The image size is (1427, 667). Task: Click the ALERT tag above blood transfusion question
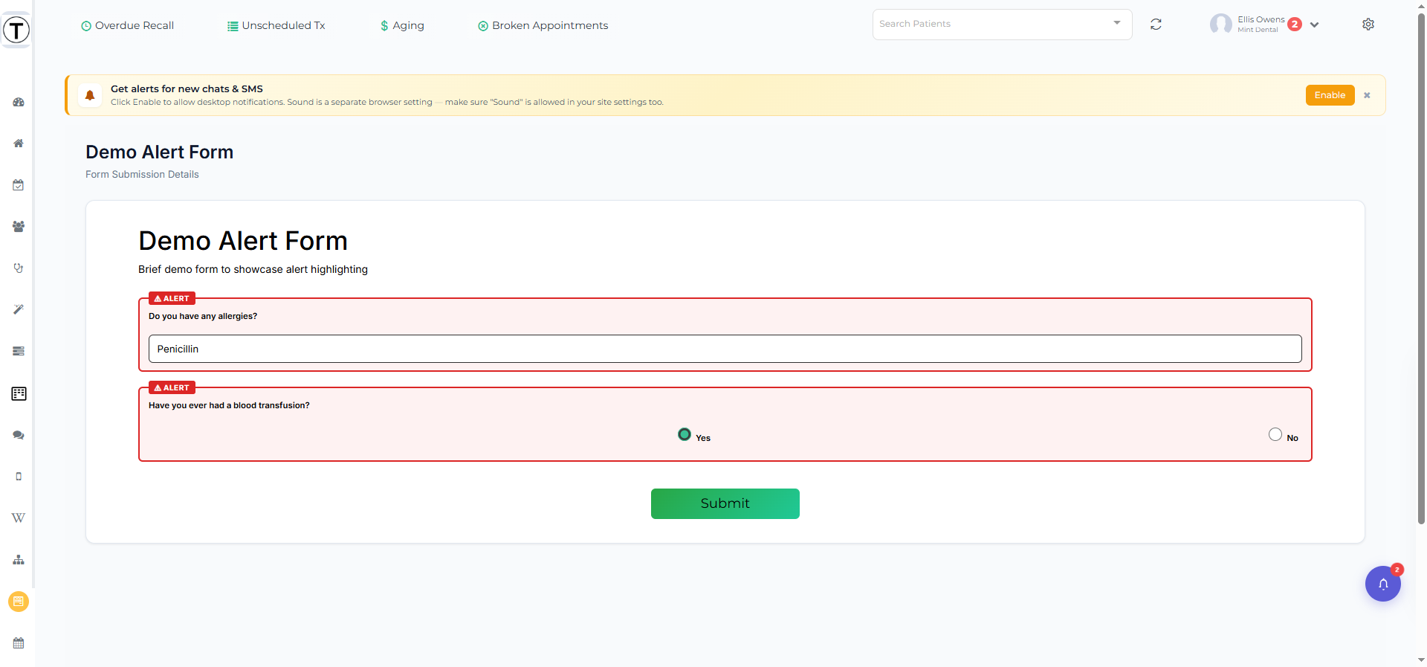[x=172, y=387]
